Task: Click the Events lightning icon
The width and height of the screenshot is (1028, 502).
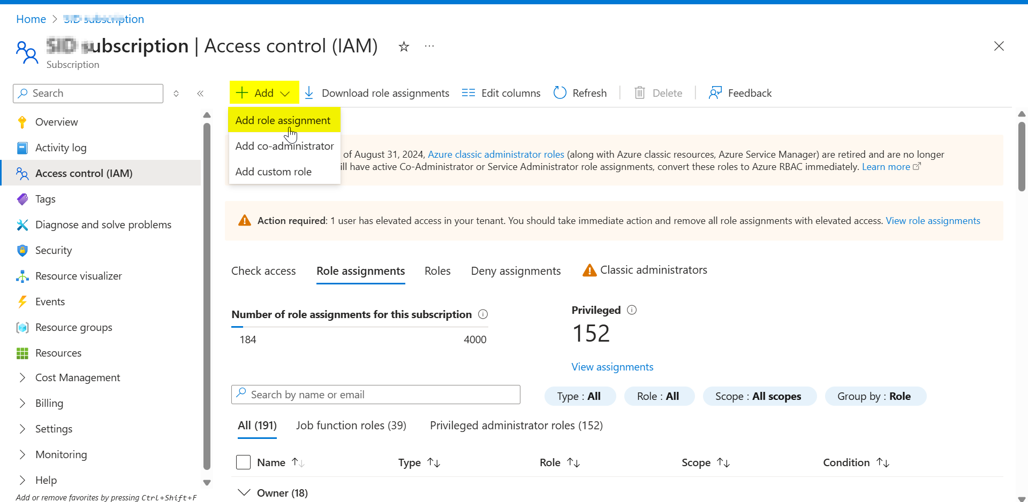Action: click(x=22, y=302)
